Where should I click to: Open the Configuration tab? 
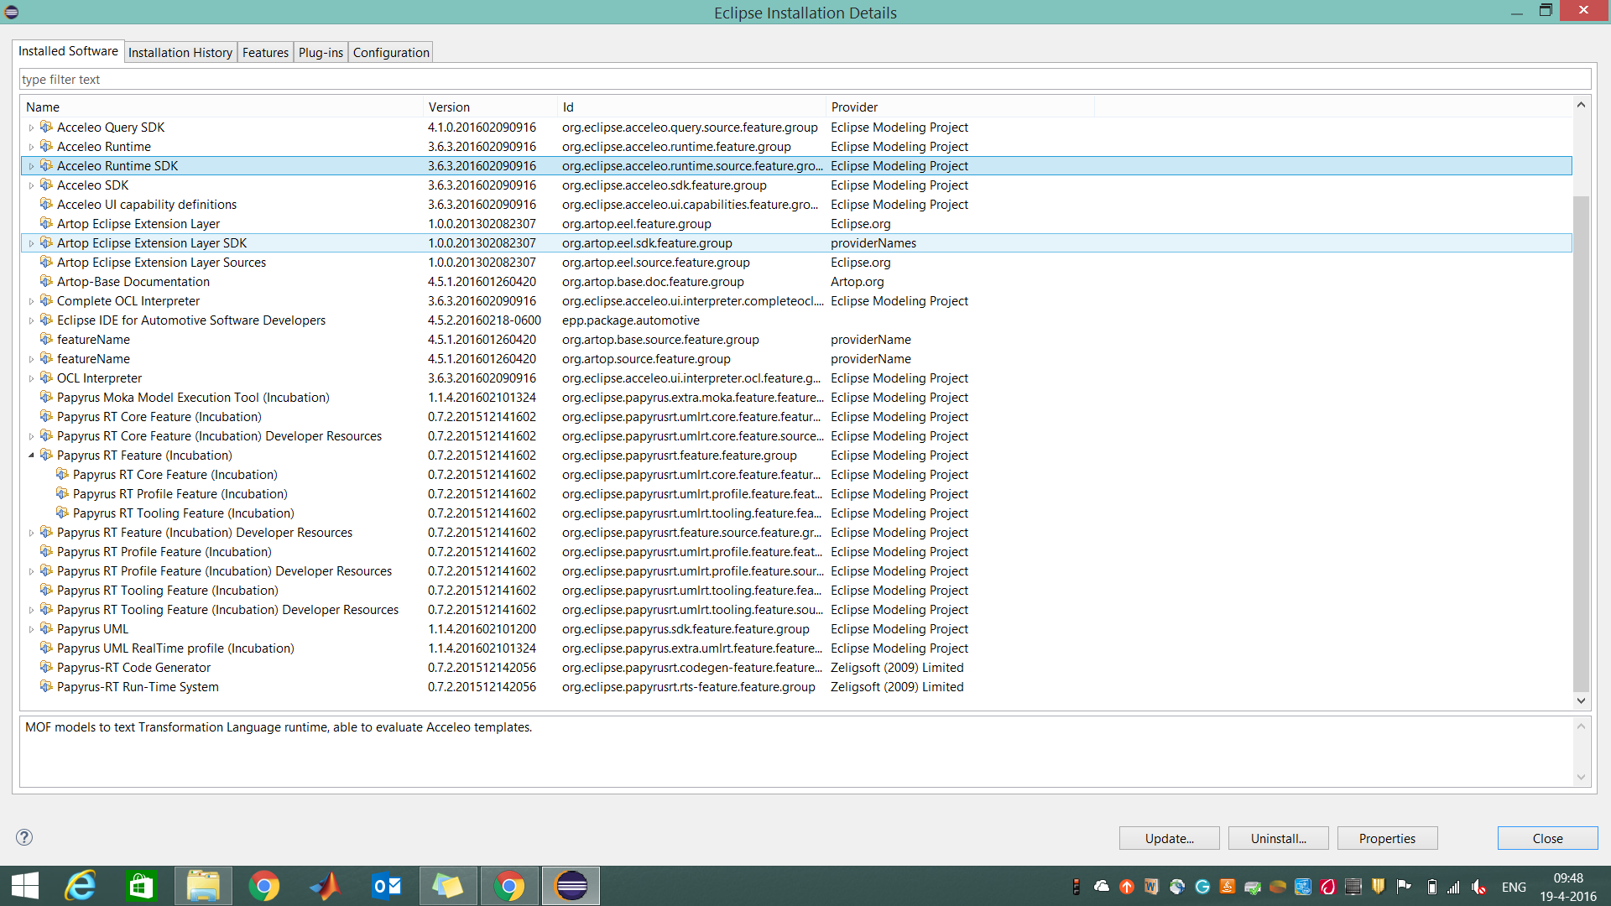[x=391, y=52]
